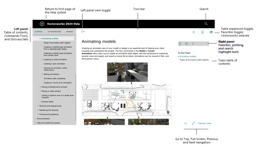The height and width of the screenshot is (150, 261).
Task: Click the Vectorworks logo icon
Action: pos(42,24)
